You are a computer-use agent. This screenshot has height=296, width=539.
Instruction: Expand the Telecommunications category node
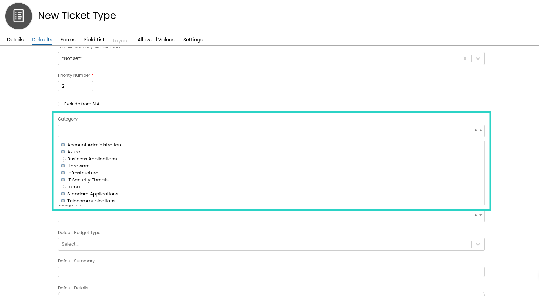[63, 201]
